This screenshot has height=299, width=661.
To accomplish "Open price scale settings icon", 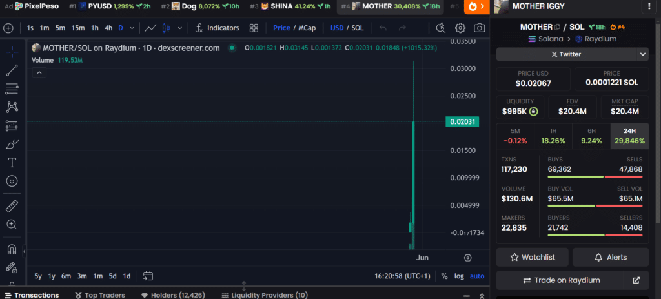I will [467, 258].
